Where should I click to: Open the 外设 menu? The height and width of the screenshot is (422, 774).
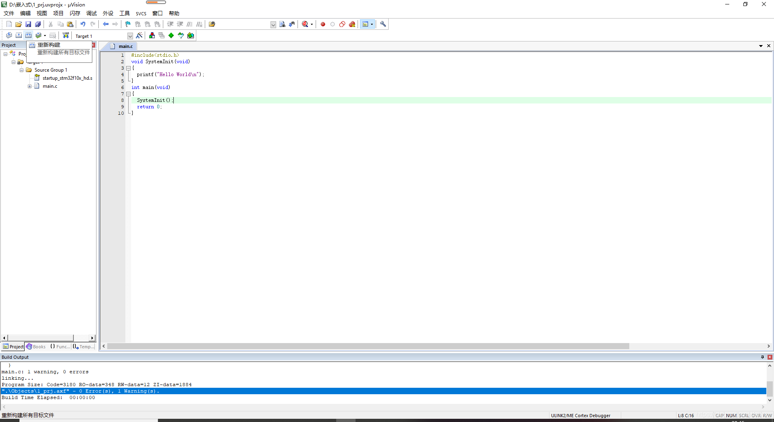pos(108,13)
